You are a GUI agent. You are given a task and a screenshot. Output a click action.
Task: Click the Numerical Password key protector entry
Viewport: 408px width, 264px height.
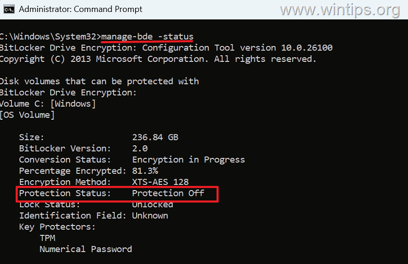tap(86, 249)
